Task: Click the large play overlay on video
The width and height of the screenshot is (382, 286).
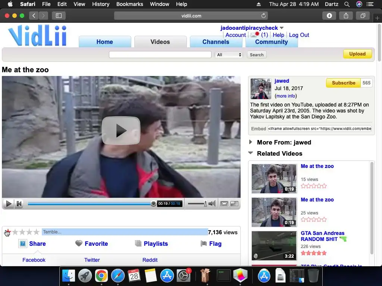Action: point(121,131)
